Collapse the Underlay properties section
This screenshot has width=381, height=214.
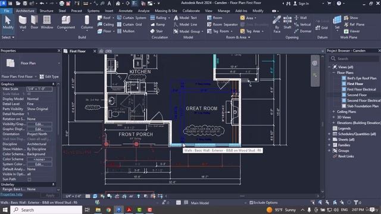(x=53, y=184)
